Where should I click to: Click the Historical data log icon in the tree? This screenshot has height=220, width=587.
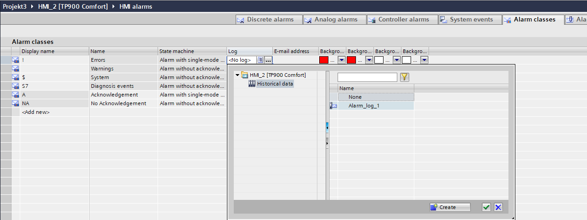click(x=252, y=84)
